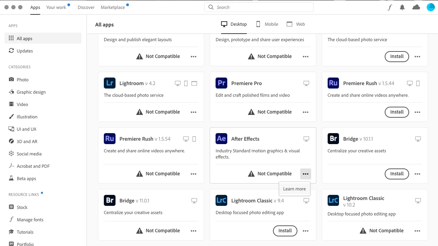438x246 pixels.
Task: Click the Bridge v 10.1.1 app icon
Action: tap(333, 139)
